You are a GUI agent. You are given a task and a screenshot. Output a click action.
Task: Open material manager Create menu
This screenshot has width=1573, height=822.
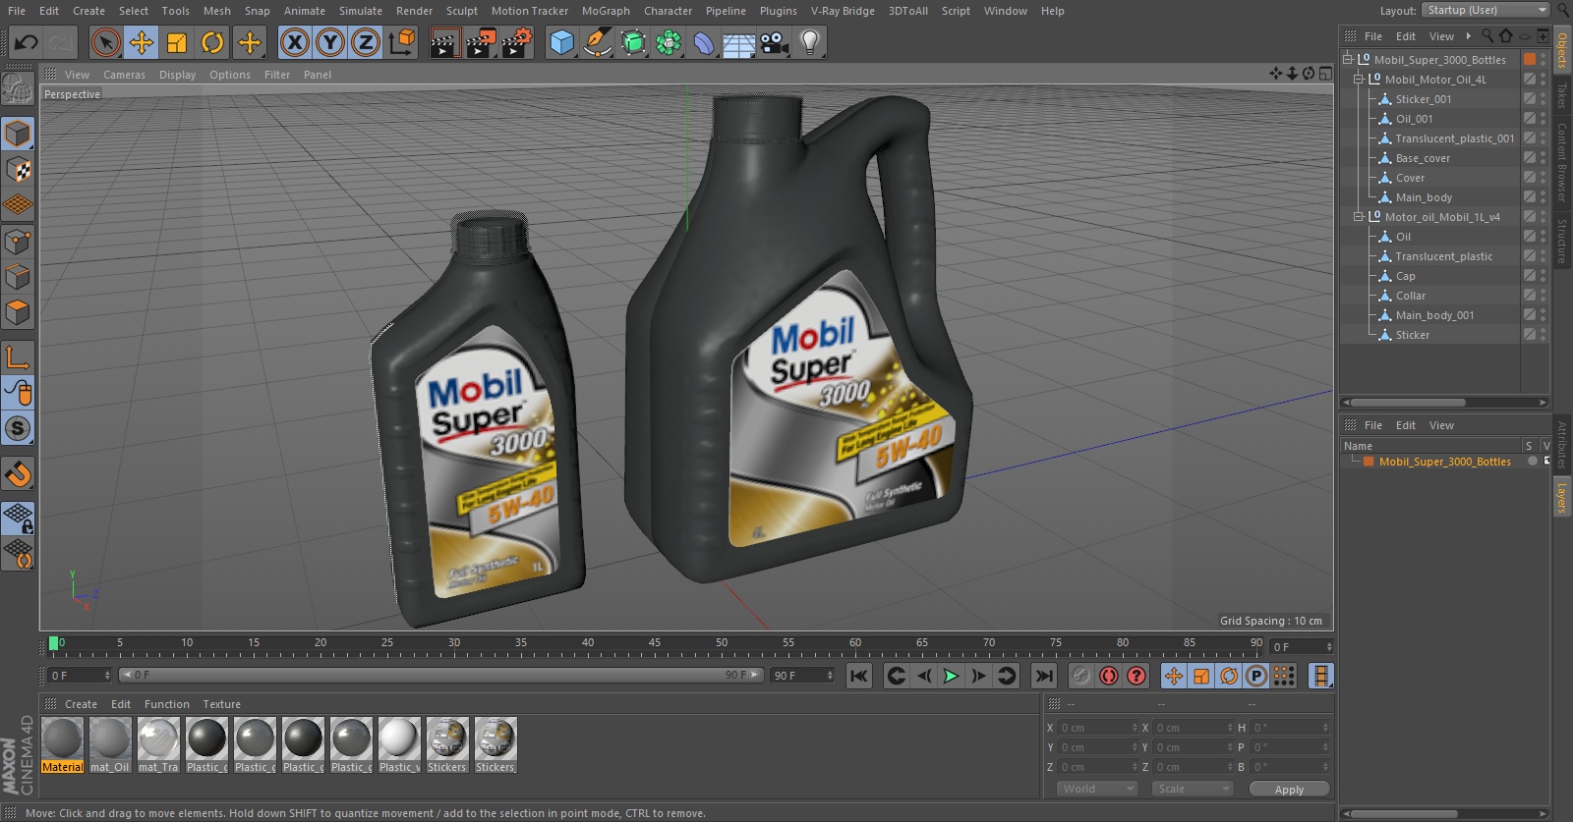81,704
